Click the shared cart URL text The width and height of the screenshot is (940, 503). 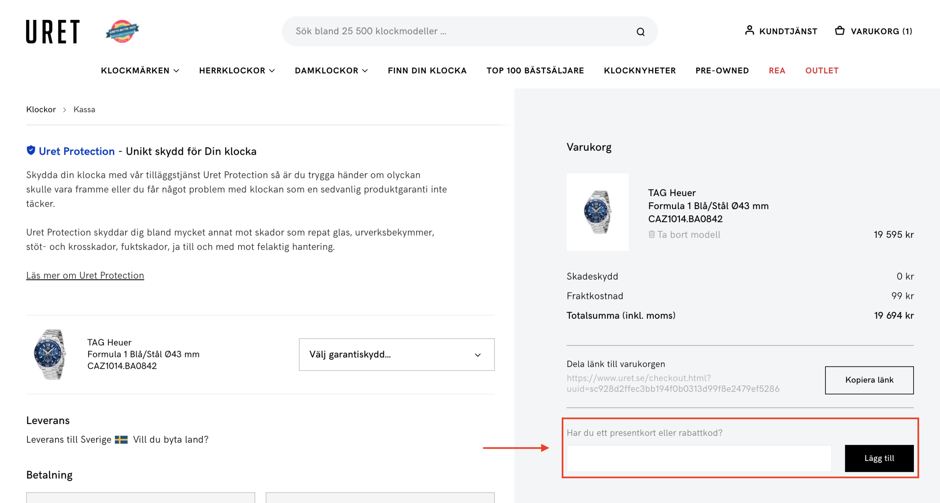tap(673, 383)
